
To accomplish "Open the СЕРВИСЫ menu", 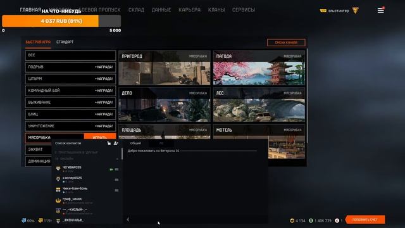I will click(x=243, y=10).
